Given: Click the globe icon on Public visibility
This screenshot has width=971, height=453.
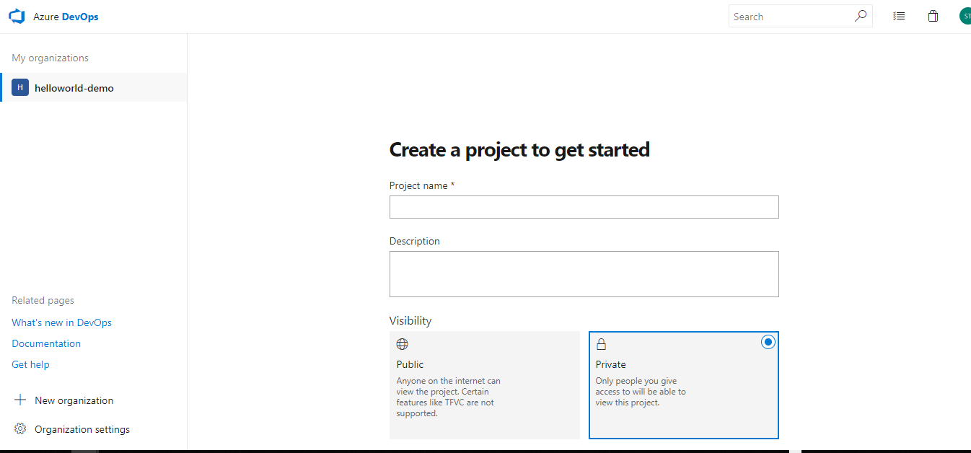Looking at the screenshot, I should (402, 343).
